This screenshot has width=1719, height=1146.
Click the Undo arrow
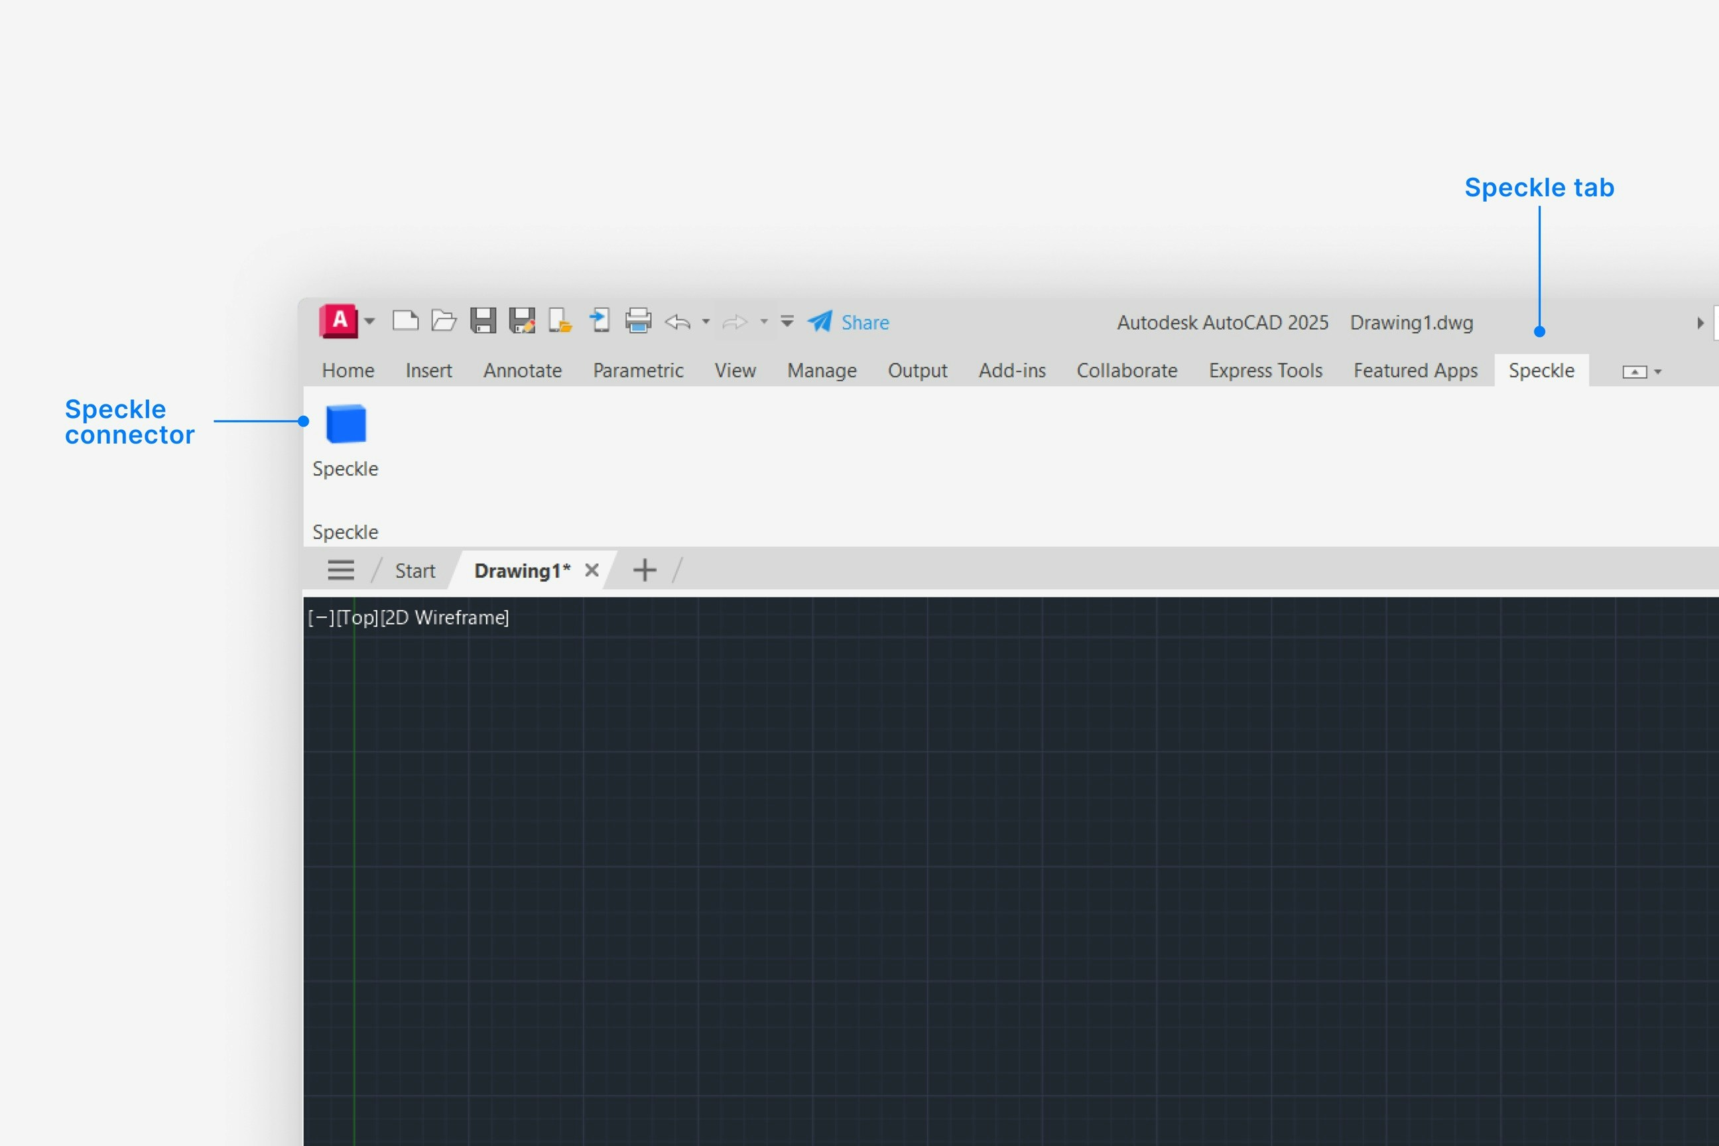678,322
